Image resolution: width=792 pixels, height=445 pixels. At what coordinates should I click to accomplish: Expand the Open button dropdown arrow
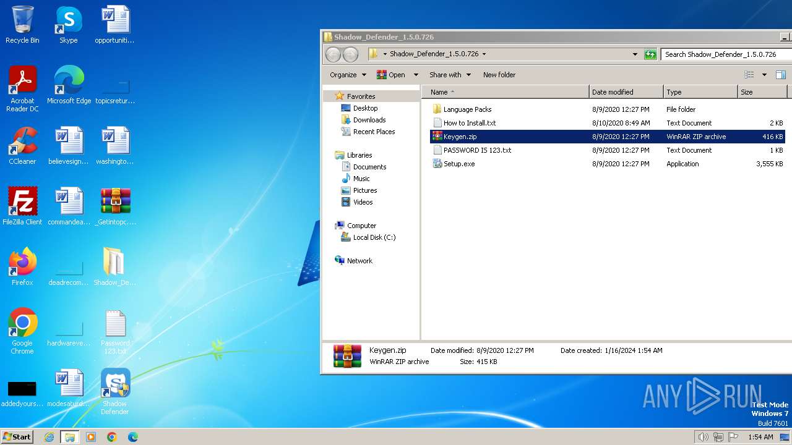[416, 75]
